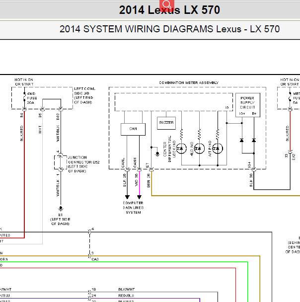
Task: Click the magenta VIO wire arrowhead
Action: coord(139,197)
